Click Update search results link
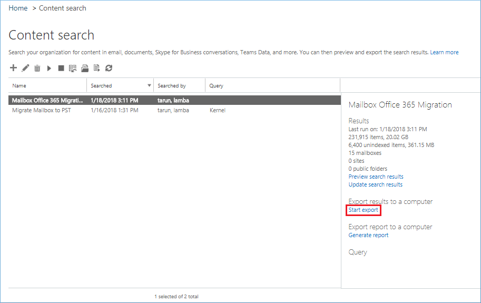The image size is (481, 303). 376,184
